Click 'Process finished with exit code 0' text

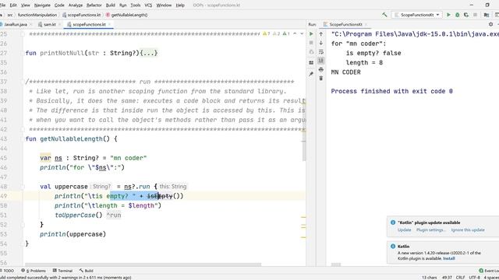(x=391, y=92)
